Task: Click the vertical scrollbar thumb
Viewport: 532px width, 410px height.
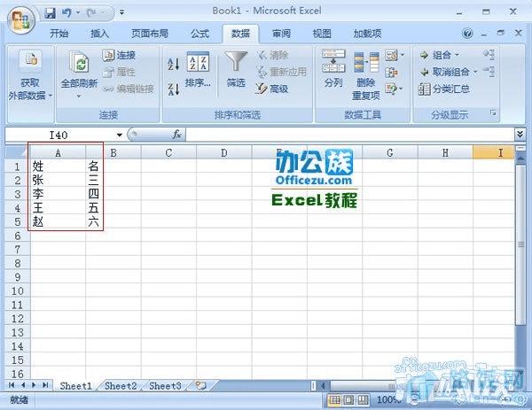Action: pyautogui.click(x=520, y=245)
